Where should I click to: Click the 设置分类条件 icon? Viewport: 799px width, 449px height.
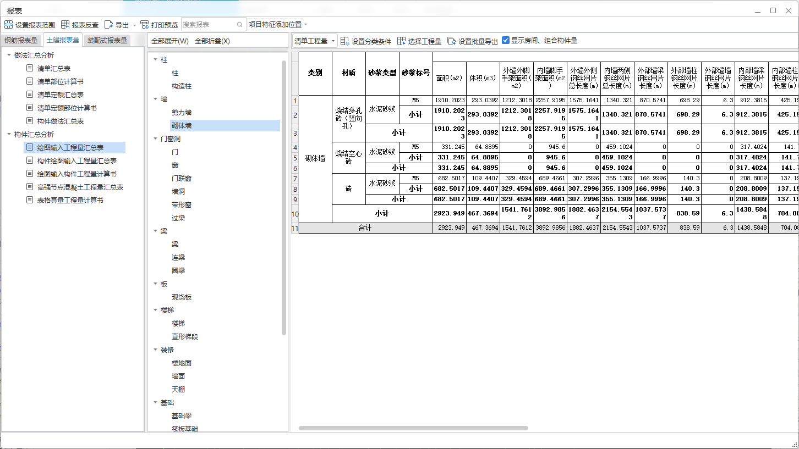345,41
